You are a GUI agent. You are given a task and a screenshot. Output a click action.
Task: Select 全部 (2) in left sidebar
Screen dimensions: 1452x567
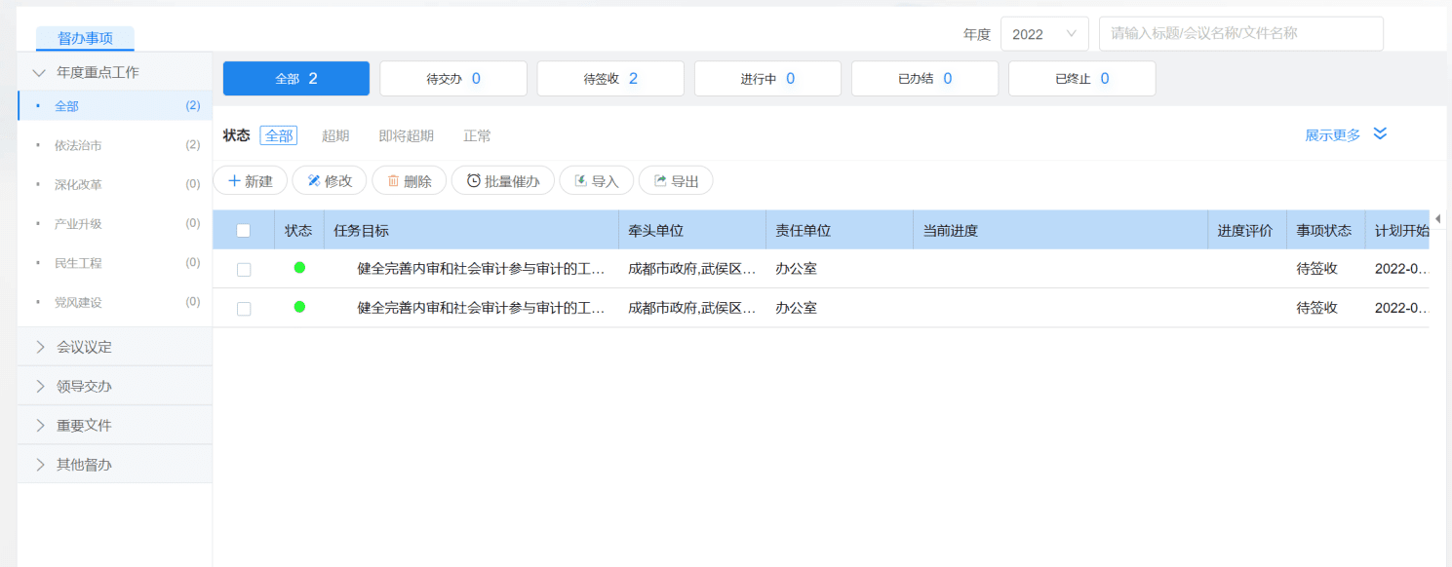point(114,106)
